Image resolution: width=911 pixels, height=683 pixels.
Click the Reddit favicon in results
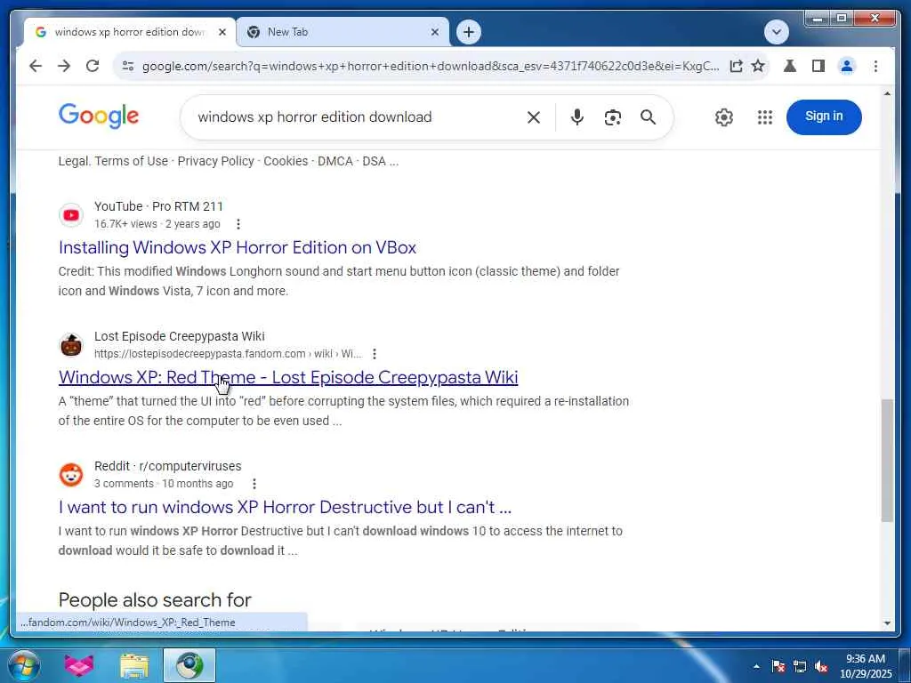click(x=71, y=475)
